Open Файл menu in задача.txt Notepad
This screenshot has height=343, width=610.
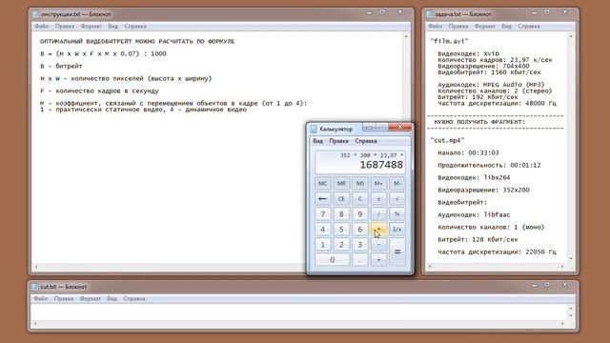(x=436, y=27)
